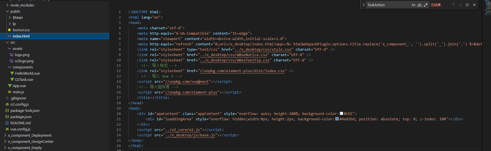Toggle Use Regular Expression in find widget
Viewport: 491px width, 151px height.
pyautogui.click(x=426, y=5)
